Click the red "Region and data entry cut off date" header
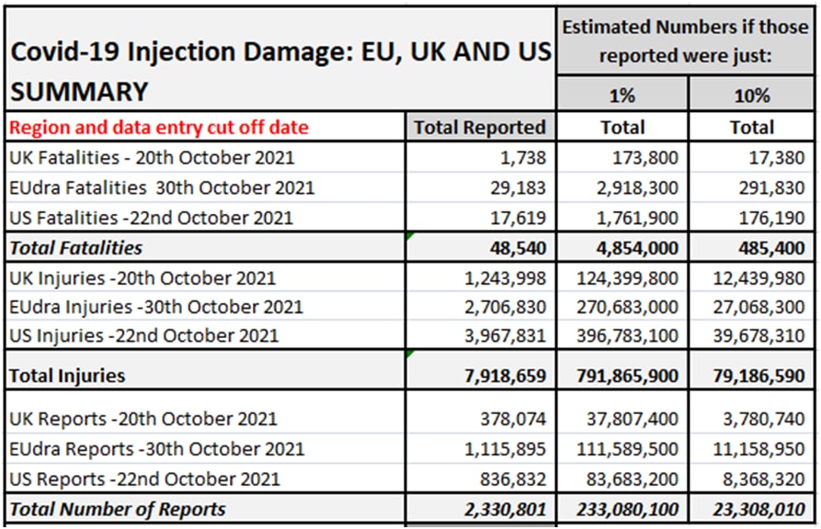The width and height of the screenshot is (821, 529). pyautogui.click(x=158, y=128)
